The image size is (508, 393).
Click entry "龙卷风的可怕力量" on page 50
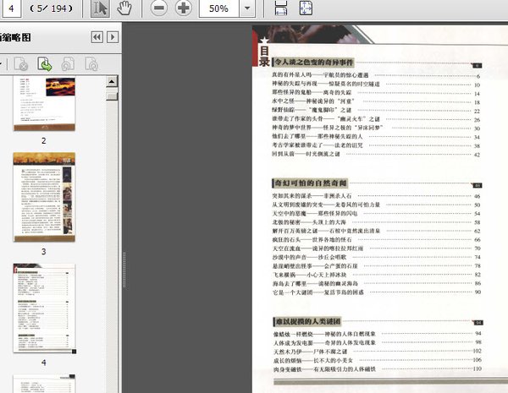click(x=326, y=205)
